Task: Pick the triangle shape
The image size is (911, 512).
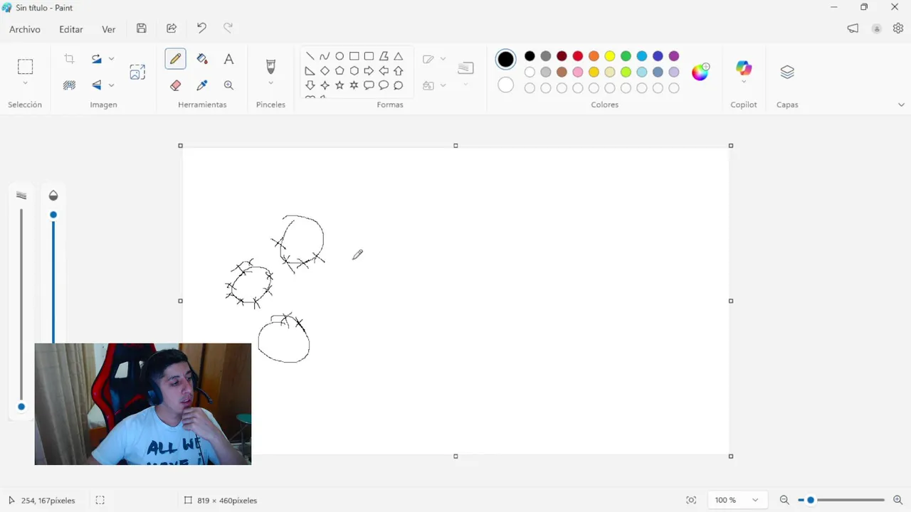Action: 399,56
